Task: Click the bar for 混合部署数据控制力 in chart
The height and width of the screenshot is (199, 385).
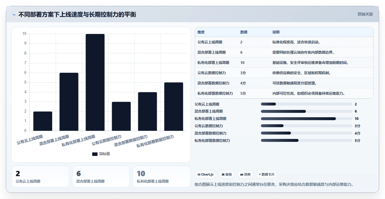Action: click(x=147, y=111)
